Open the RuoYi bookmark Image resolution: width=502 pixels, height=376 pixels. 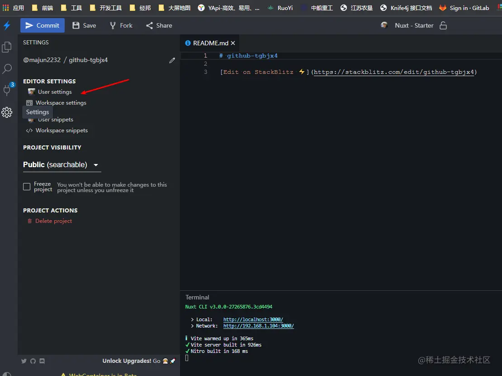280,8
